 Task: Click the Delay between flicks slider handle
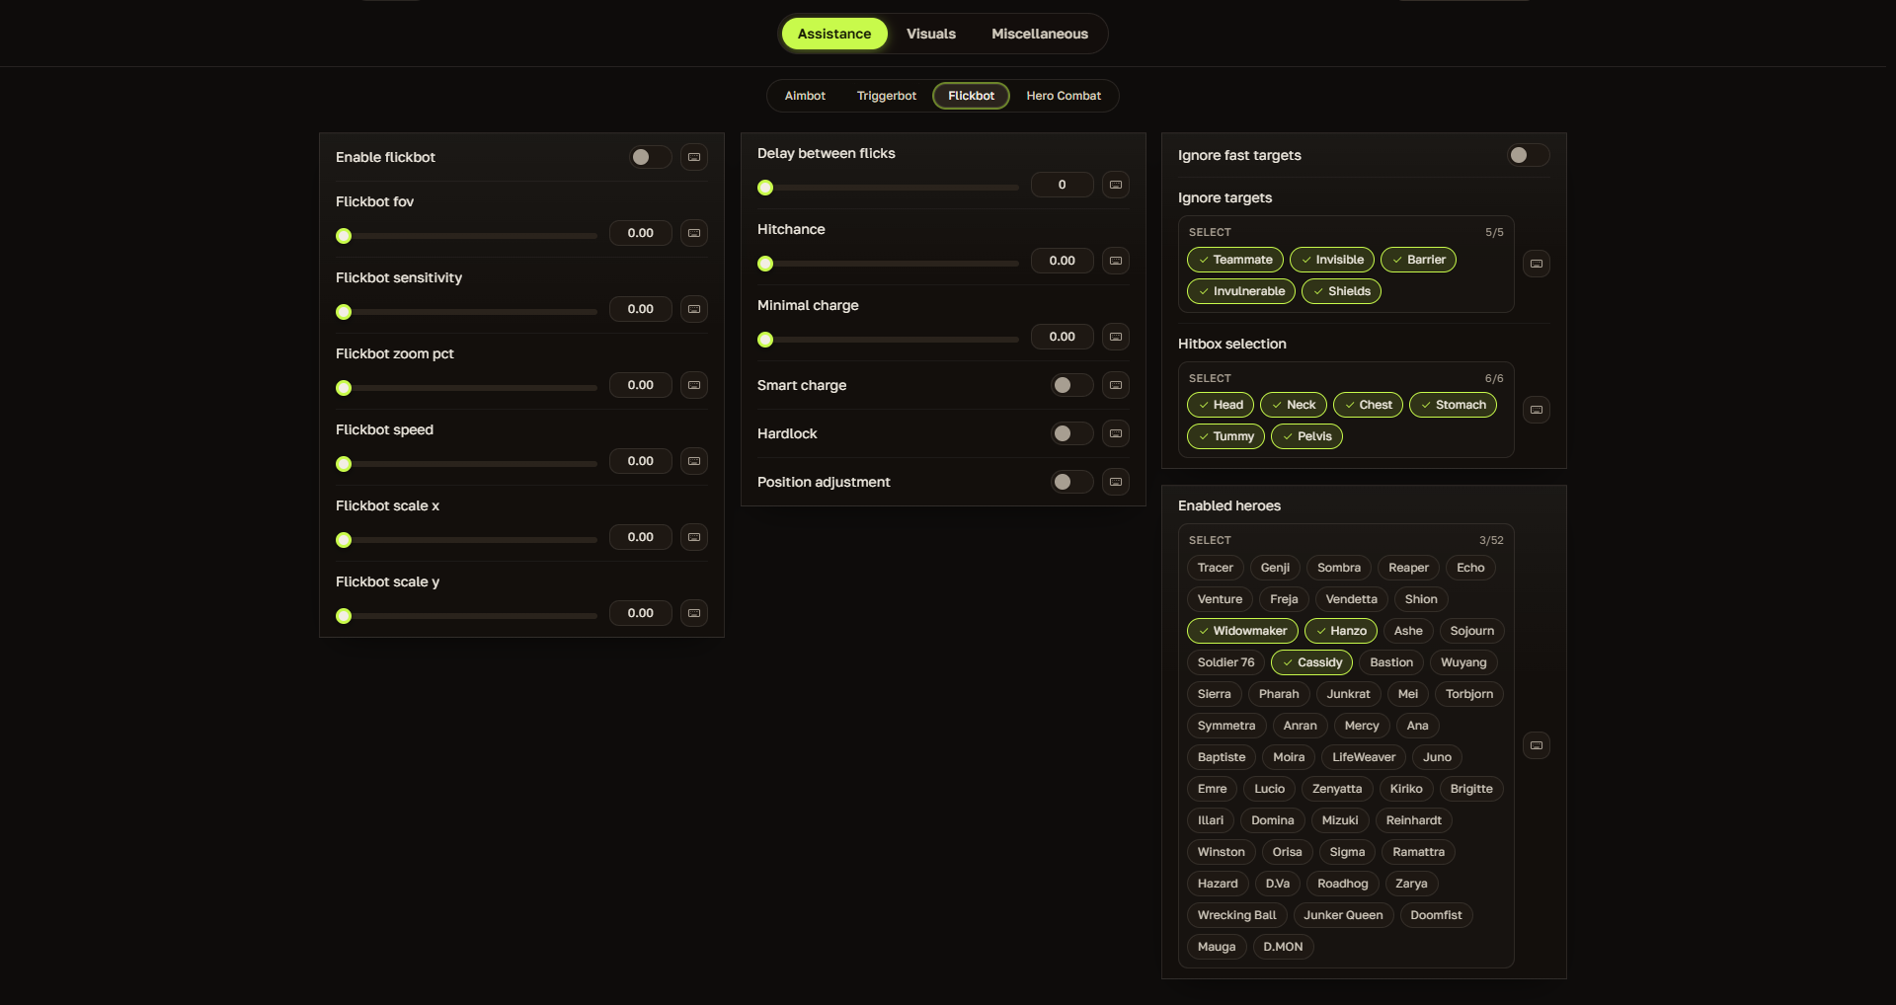(765, 188)
